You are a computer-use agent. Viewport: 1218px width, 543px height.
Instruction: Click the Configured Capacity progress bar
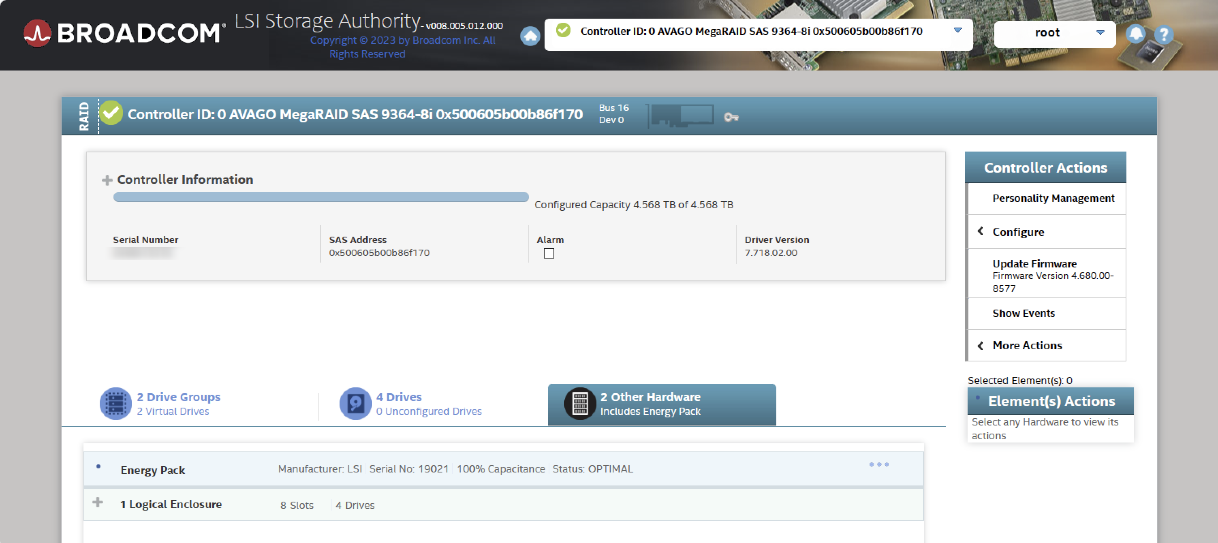[321, 197]
